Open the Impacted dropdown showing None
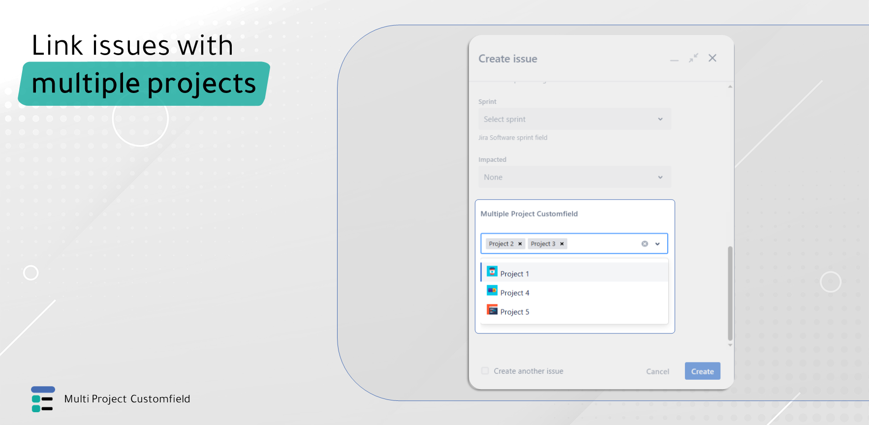The height and width of the screenshot is (425, 869). (574, 177)
